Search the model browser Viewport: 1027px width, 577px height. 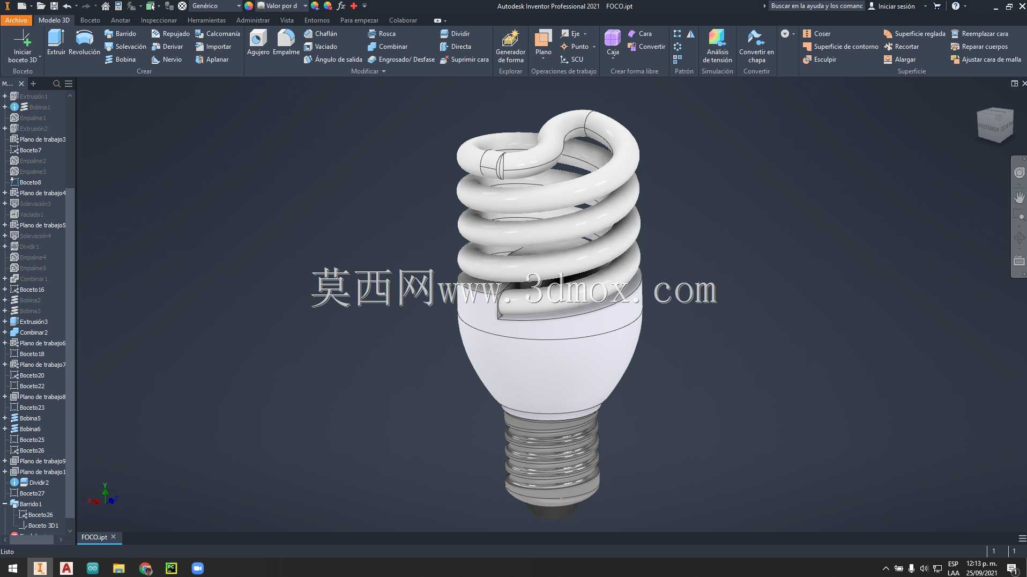tap(56, 84)
